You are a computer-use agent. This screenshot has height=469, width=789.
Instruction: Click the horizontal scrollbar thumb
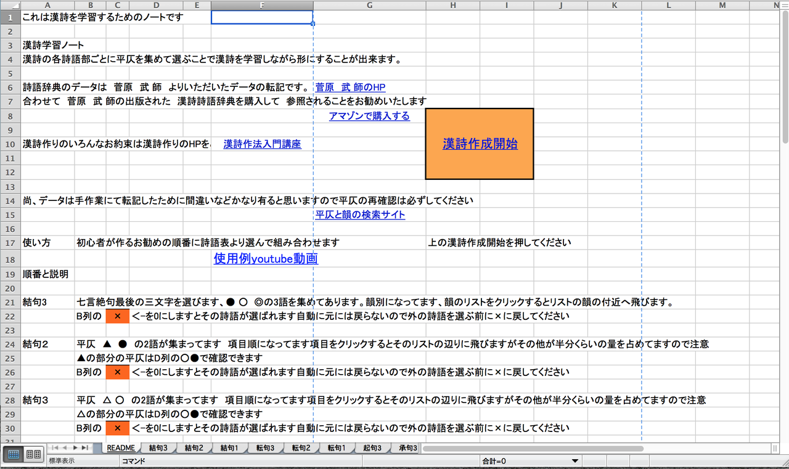tap(533, 448)
